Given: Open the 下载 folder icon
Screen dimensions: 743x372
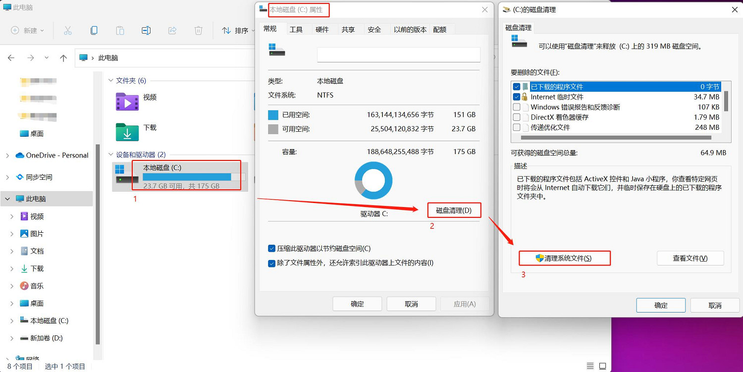Looking at the screenshot, I should [127, 132].
